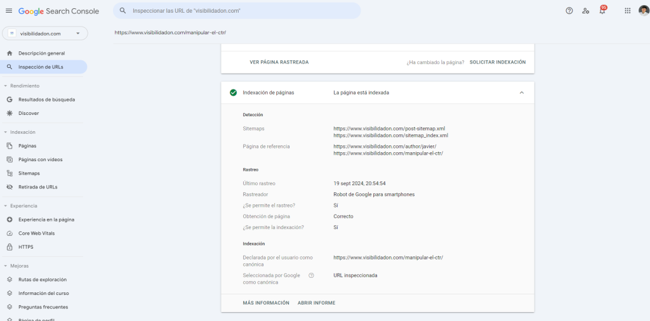
Task: Click VER PÁGINA RASTREADA
Action: pyautogui.click(x=279, y=62)
